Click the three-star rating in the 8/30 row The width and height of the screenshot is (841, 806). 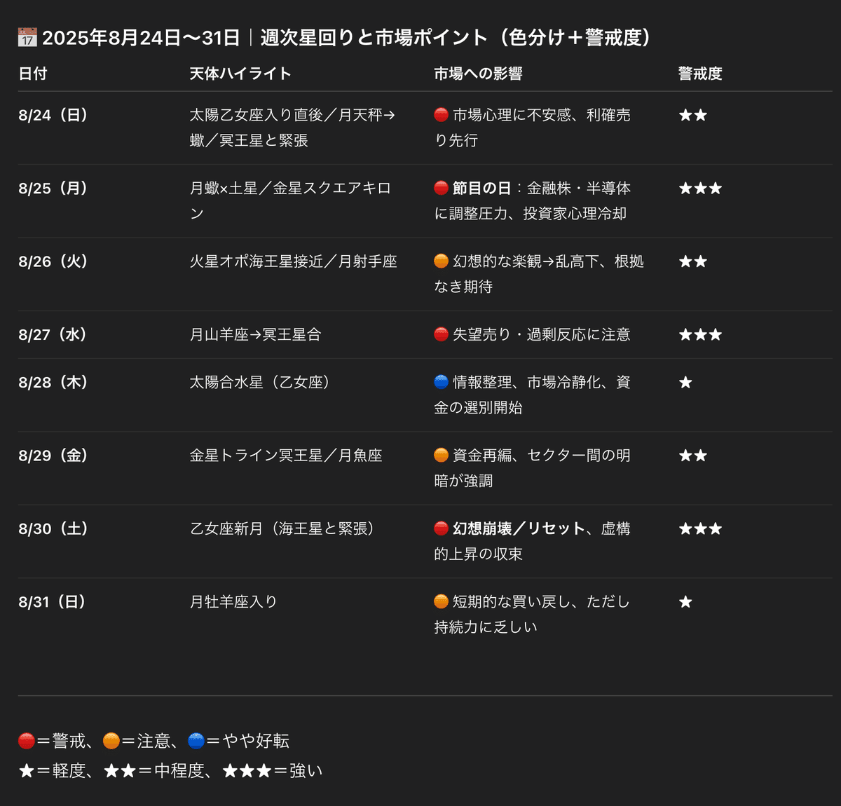[x=700, y=528]
